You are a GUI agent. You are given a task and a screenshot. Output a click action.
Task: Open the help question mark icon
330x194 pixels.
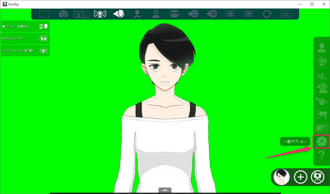pyautogui.click(x=322, y=157)
